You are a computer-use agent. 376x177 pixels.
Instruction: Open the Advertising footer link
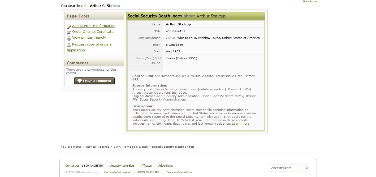(x=165, y=166)
